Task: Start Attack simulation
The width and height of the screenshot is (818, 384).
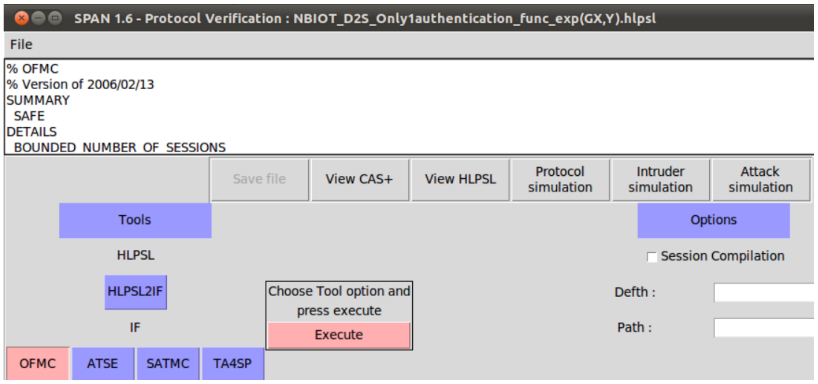Action: (760, 180)
